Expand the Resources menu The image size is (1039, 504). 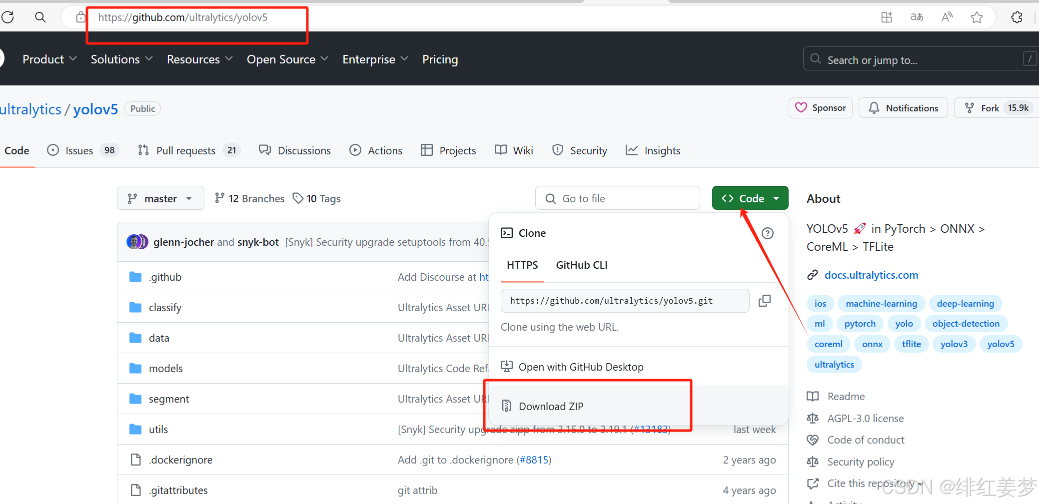click(199, 59)
